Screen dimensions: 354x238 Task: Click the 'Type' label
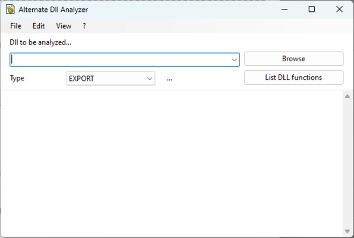pyautogui.click(x=17, y=79)
